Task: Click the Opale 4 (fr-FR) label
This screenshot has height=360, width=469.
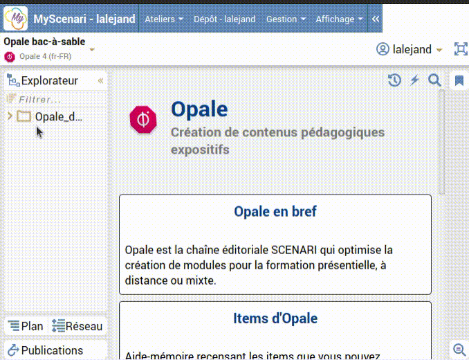Action: (45, 56)
